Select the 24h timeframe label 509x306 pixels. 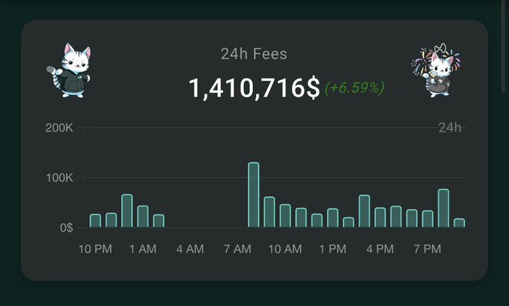[450, 128]
